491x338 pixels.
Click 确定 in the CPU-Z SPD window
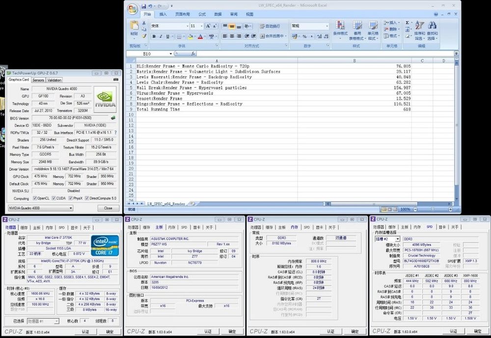point(478,331)
